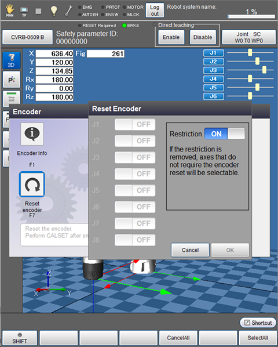Click the SelectAll function key
Image resolution: width=278 pixels, height=347 pixels.
[258, 338]
